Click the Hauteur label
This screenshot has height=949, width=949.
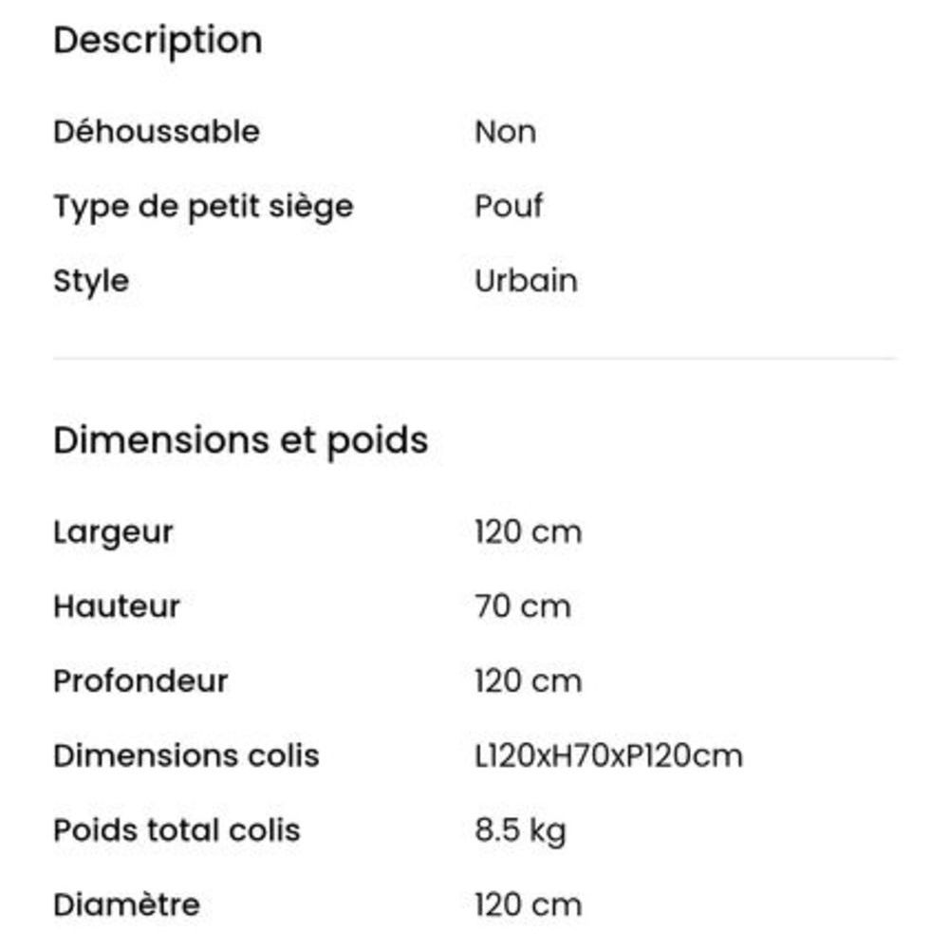click(x=116, y=606)
